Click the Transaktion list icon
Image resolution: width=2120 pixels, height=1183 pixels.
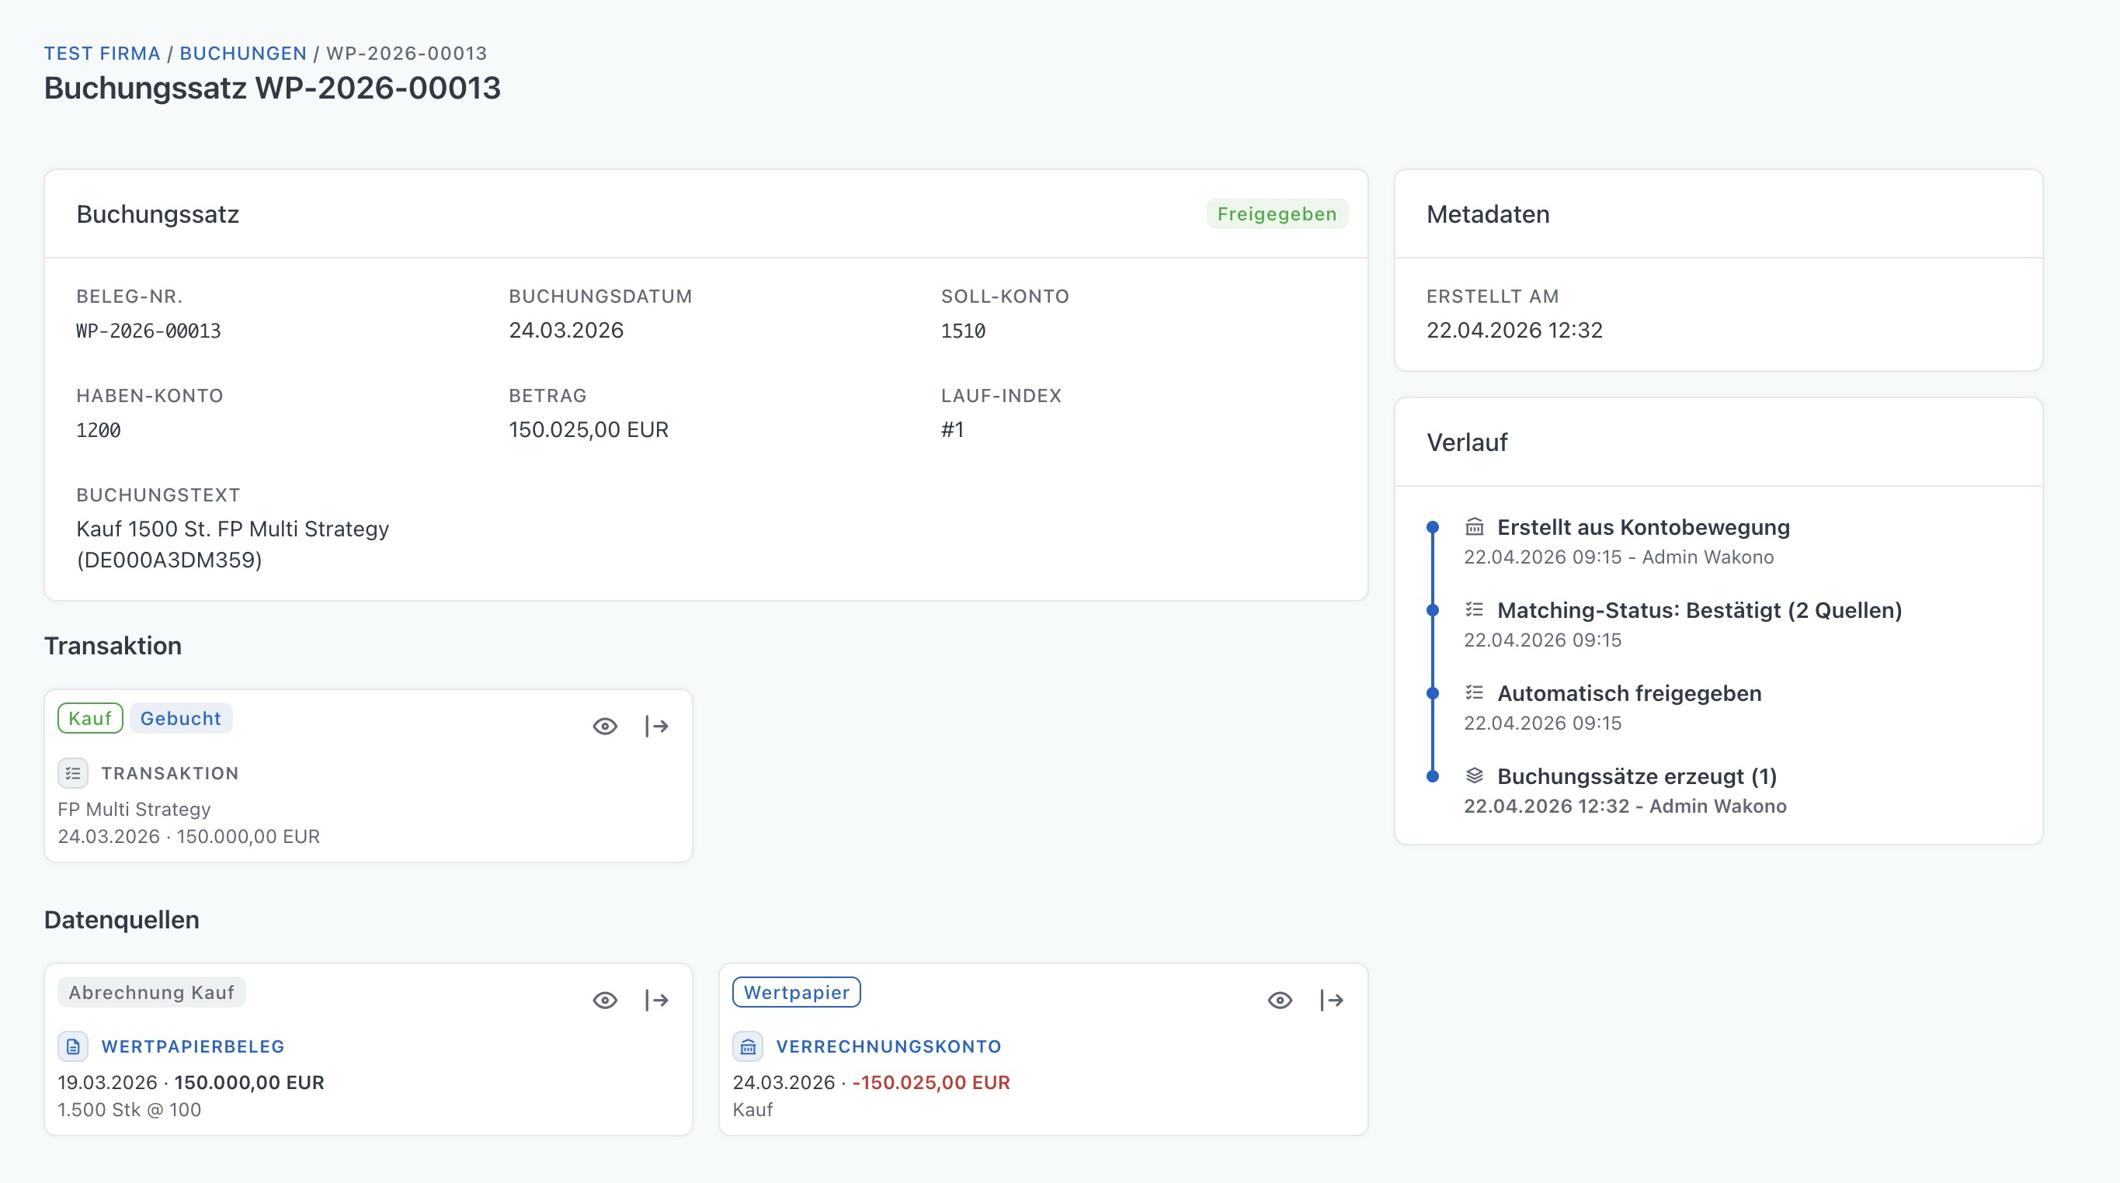coord(73,773)
